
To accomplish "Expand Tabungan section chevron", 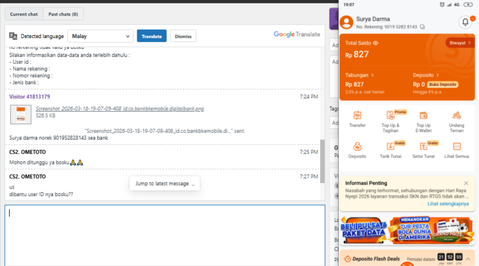I will coord(372,75).
